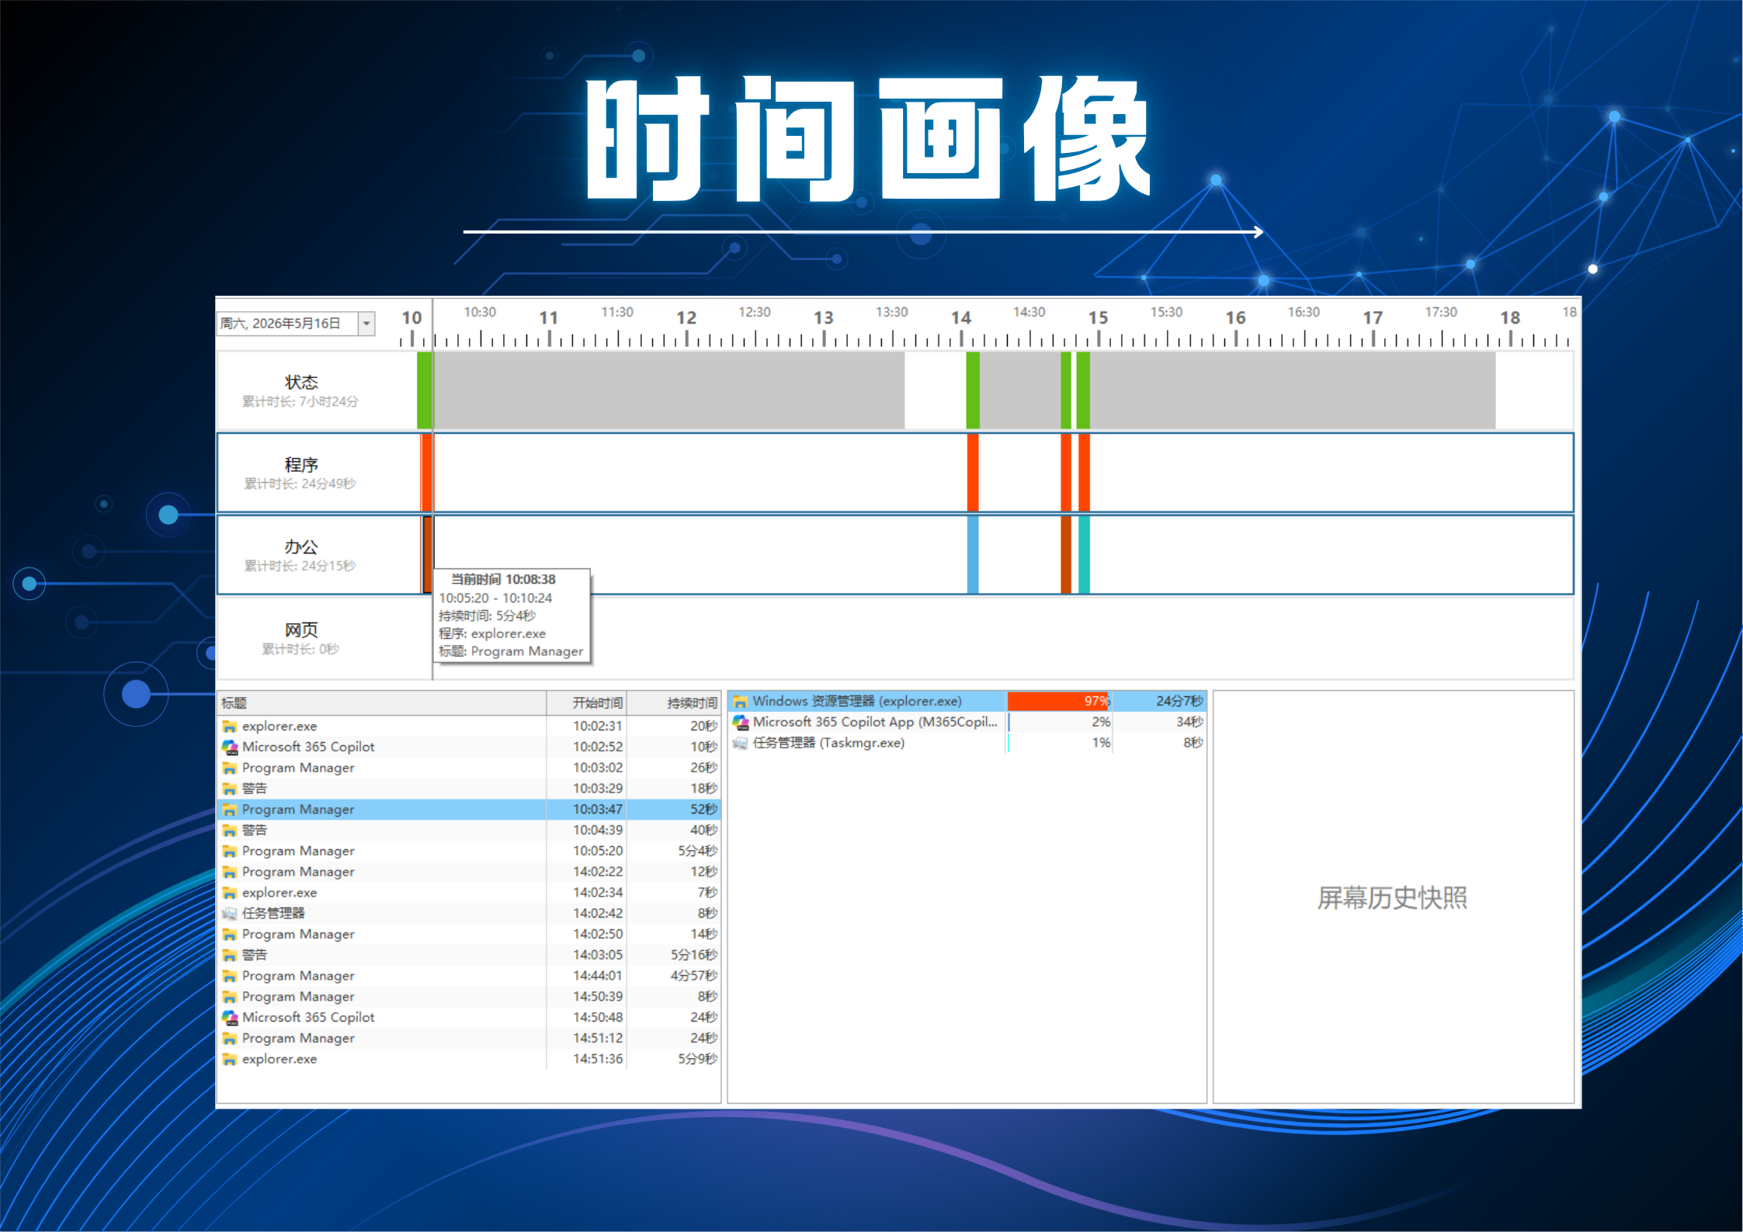1743x1232 pixels.
Task: Click folder icon of explorer.exe 14:02:34 row
Action: [230, 893]
